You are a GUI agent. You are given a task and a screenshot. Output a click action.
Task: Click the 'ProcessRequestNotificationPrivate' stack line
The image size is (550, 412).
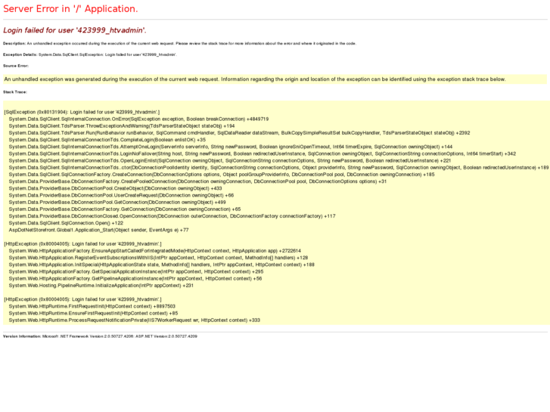point(135,321)
